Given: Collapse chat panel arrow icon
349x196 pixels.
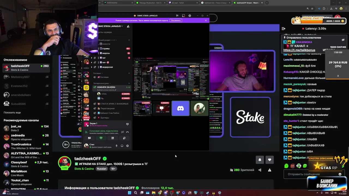Looking at the screenshot, I should [x=284, y=29].
